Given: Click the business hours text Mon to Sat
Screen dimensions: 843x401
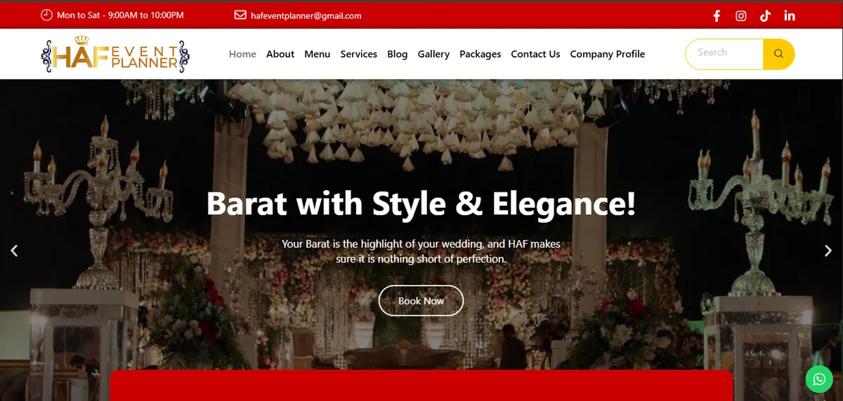Looking at the screenshot, I should click(120, 15).
